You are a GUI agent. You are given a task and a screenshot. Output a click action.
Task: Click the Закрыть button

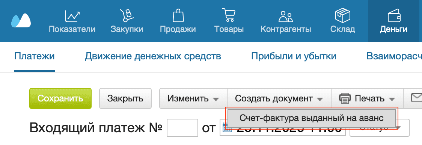pyautogui.click(x=125, y=98)
